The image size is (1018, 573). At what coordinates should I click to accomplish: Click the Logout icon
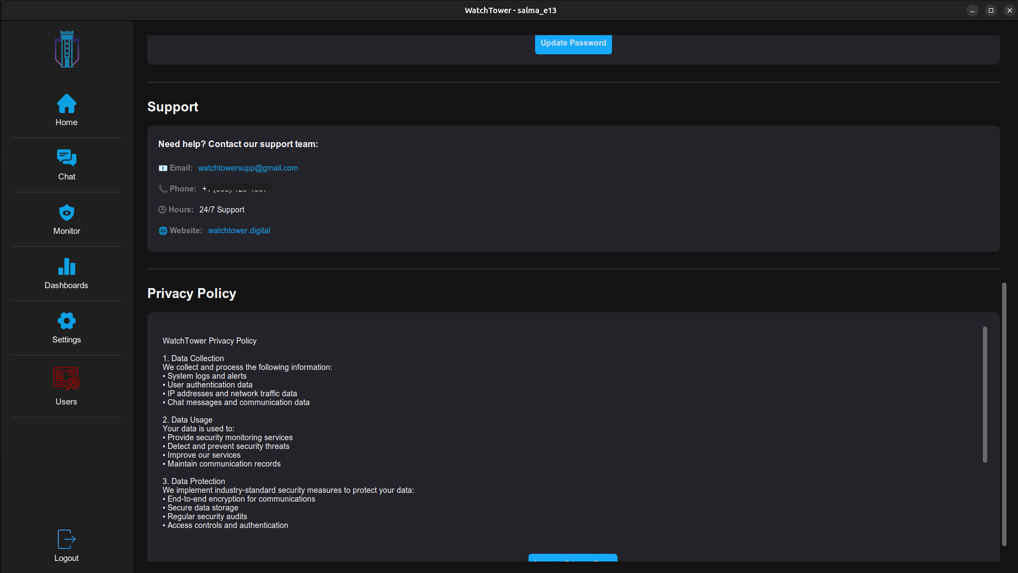pos(66,539)
